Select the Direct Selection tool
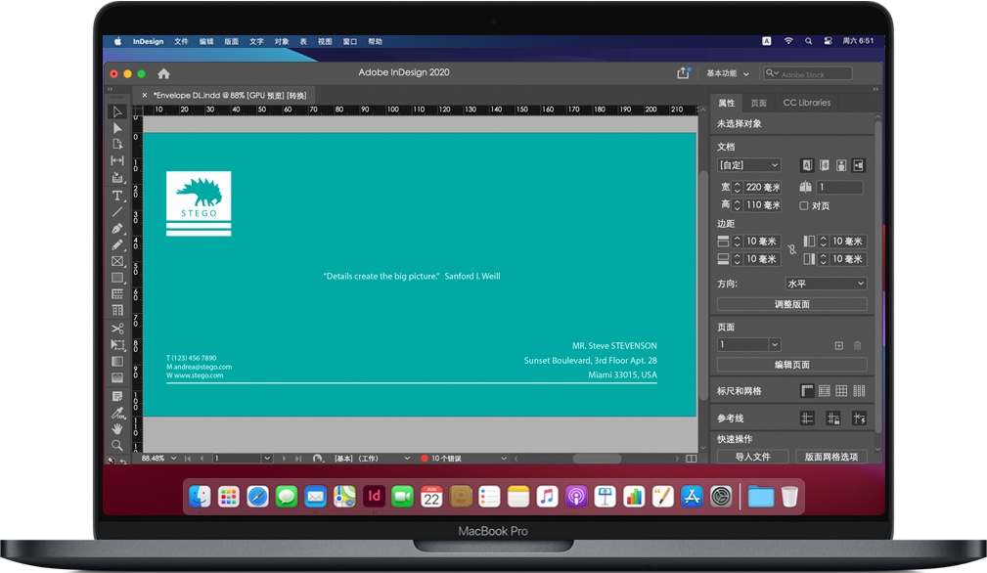This screenshot has width=987, height=573. [x=117, y=128]
